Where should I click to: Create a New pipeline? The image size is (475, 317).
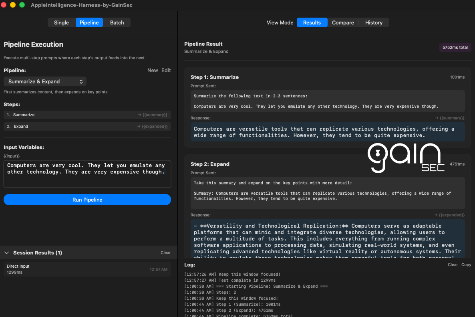[x=153, y=70]
